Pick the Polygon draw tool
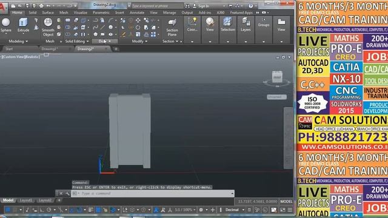The height and width of the screenshot is (218, 388). 96,35
